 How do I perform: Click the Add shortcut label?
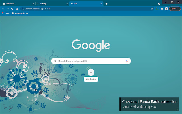click(x=91, y=79)
